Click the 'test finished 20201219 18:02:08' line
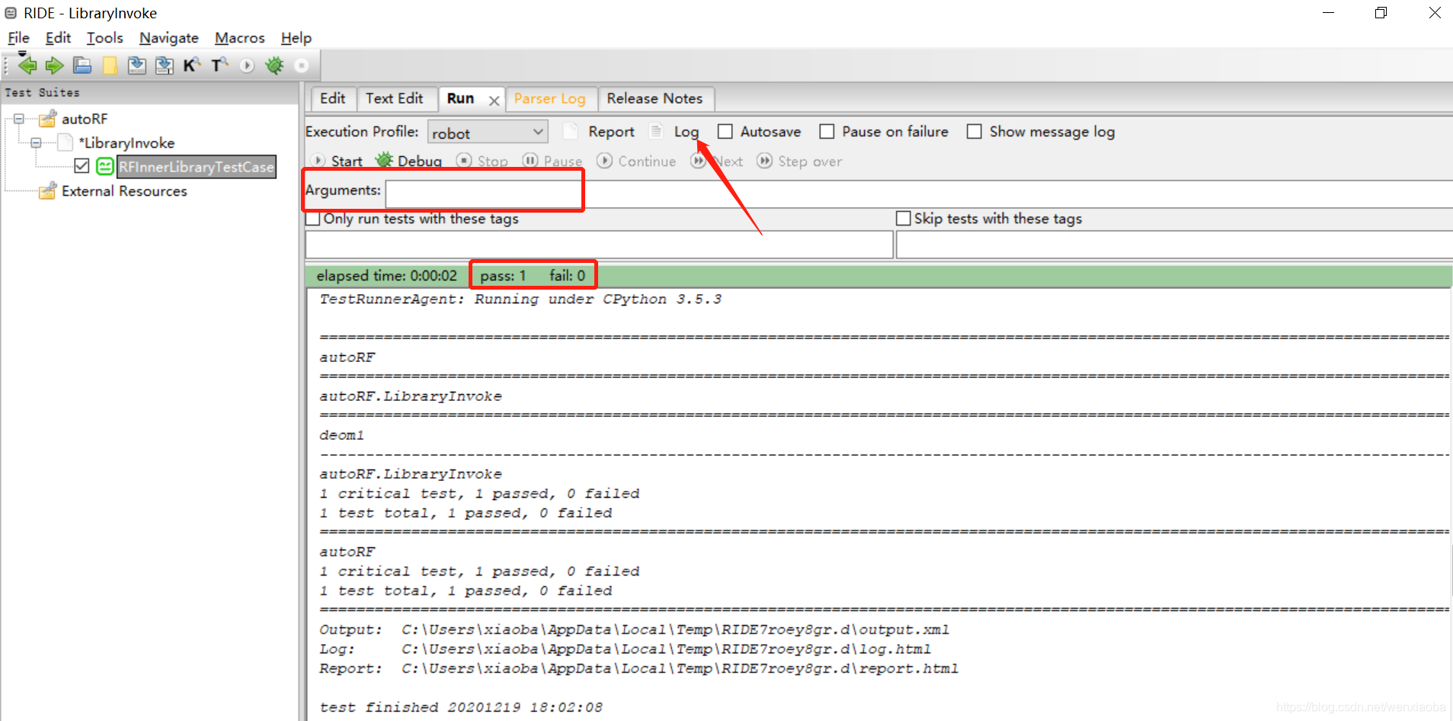Image resolution: width=1453 pixels, height=721 pixels. pyautogui.click(x=461, y=707)
